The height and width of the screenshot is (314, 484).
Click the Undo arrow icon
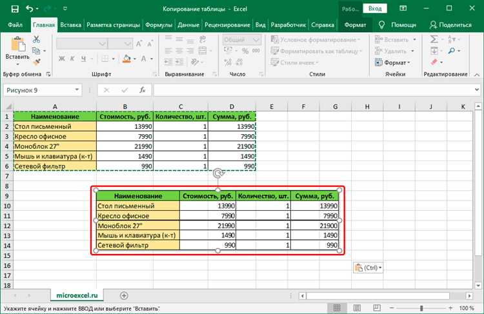click(29, 8)
